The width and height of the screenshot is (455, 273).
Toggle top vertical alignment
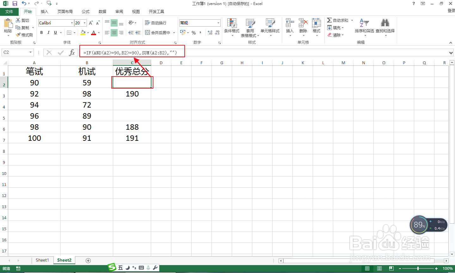(x=107, y=23)
